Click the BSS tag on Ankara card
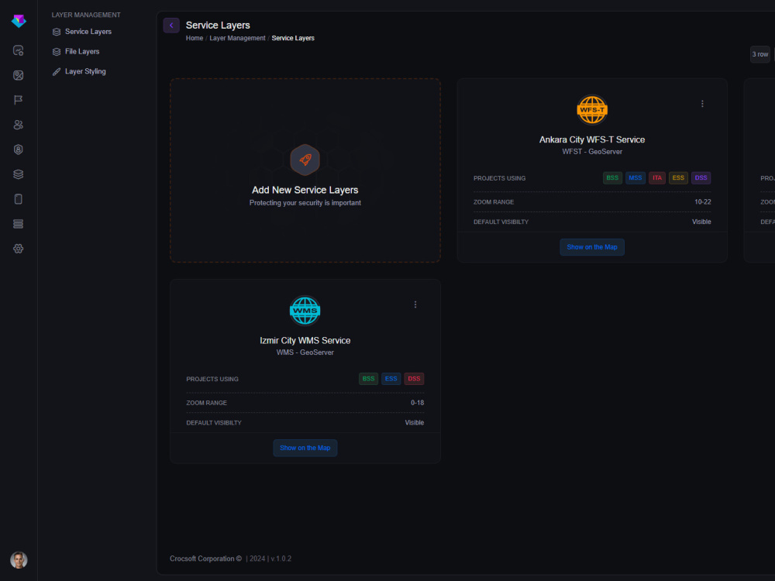 coord(612,178)
